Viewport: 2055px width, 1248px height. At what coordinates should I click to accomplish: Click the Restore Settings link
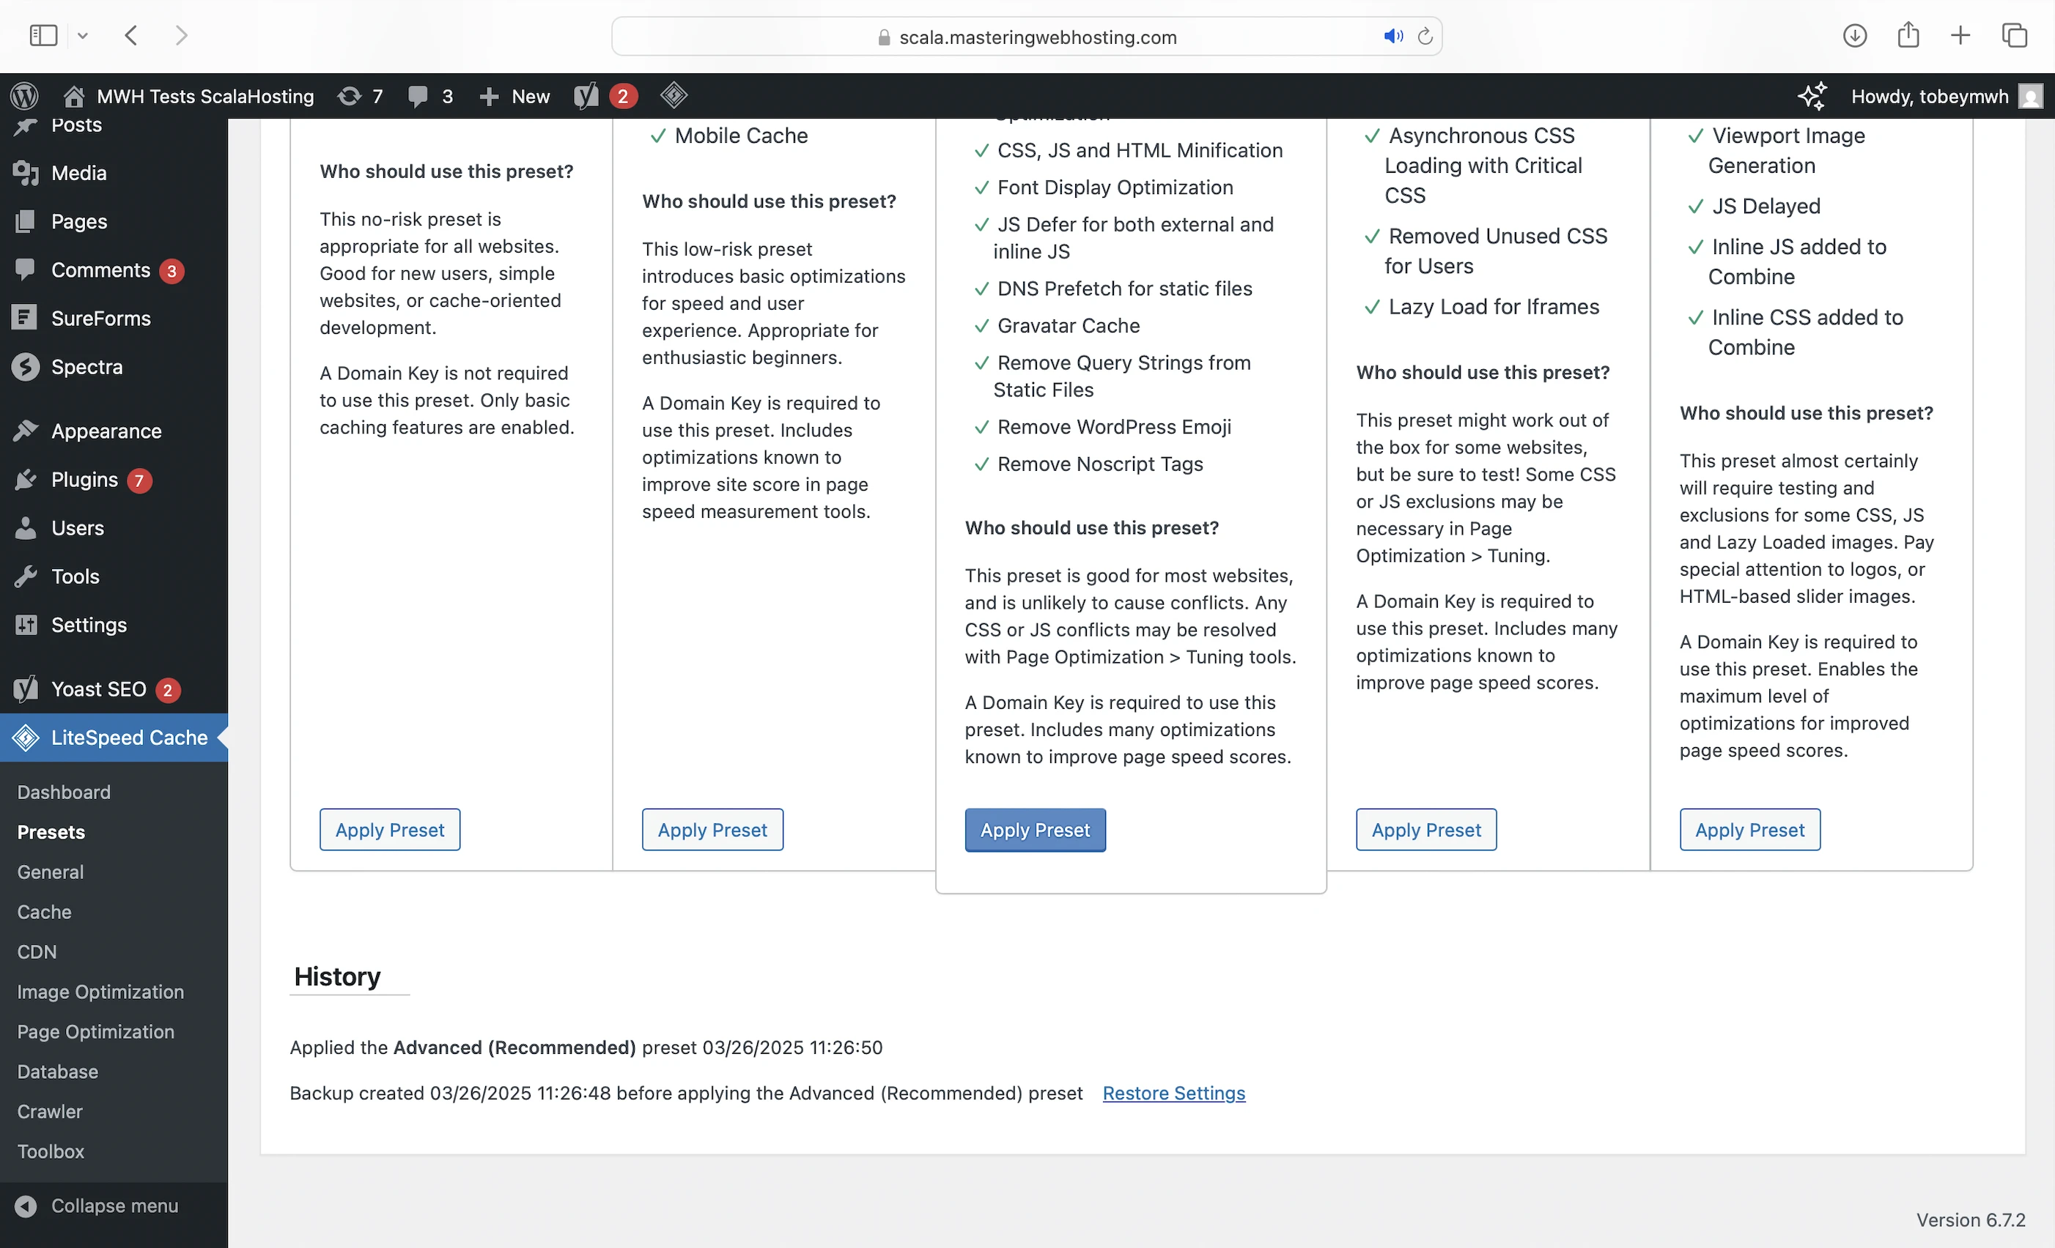point(1173,1093)
